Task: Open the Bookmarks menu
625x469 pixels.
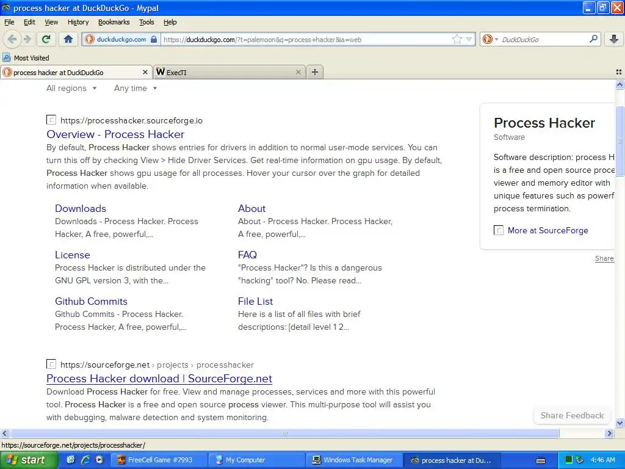Action: coord(114,22)
